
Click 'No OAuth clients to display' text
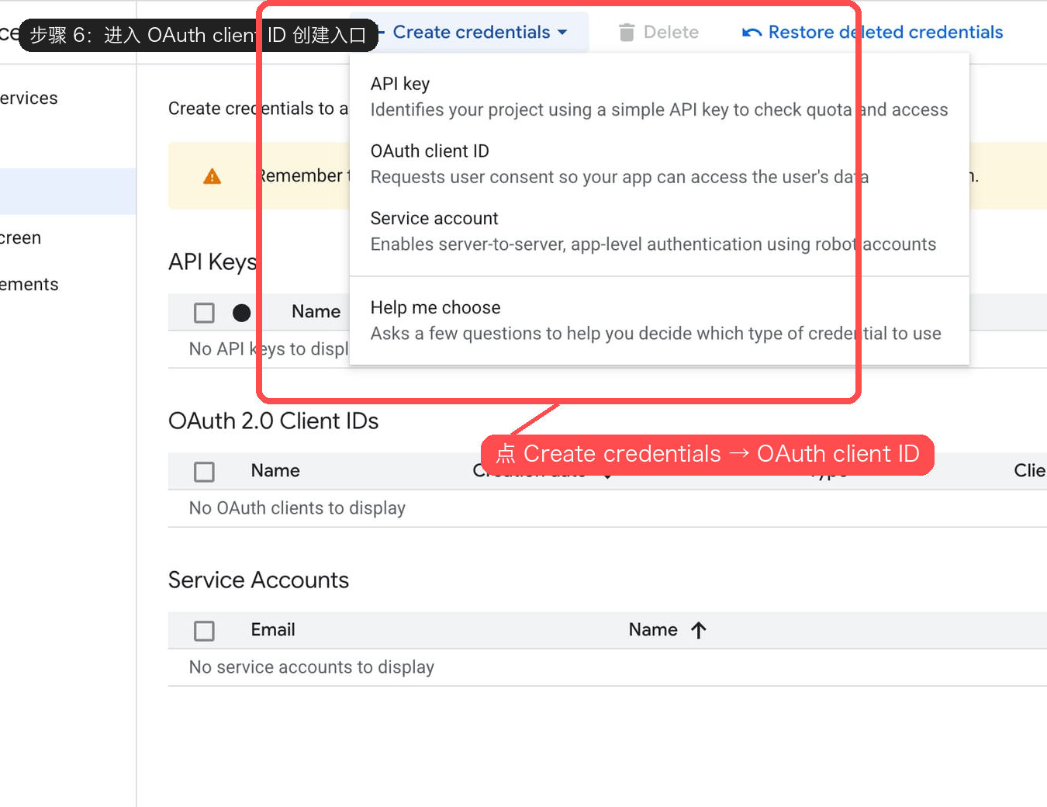(297, 508)
